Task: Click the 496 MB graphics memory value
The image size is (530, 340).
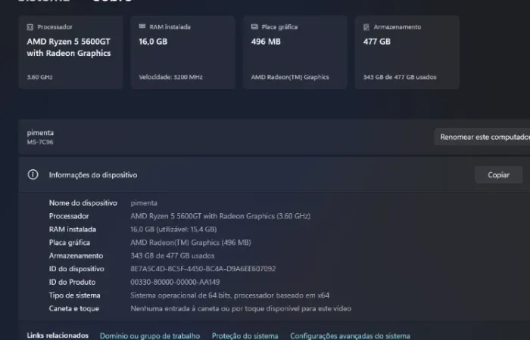Action: 266,42
